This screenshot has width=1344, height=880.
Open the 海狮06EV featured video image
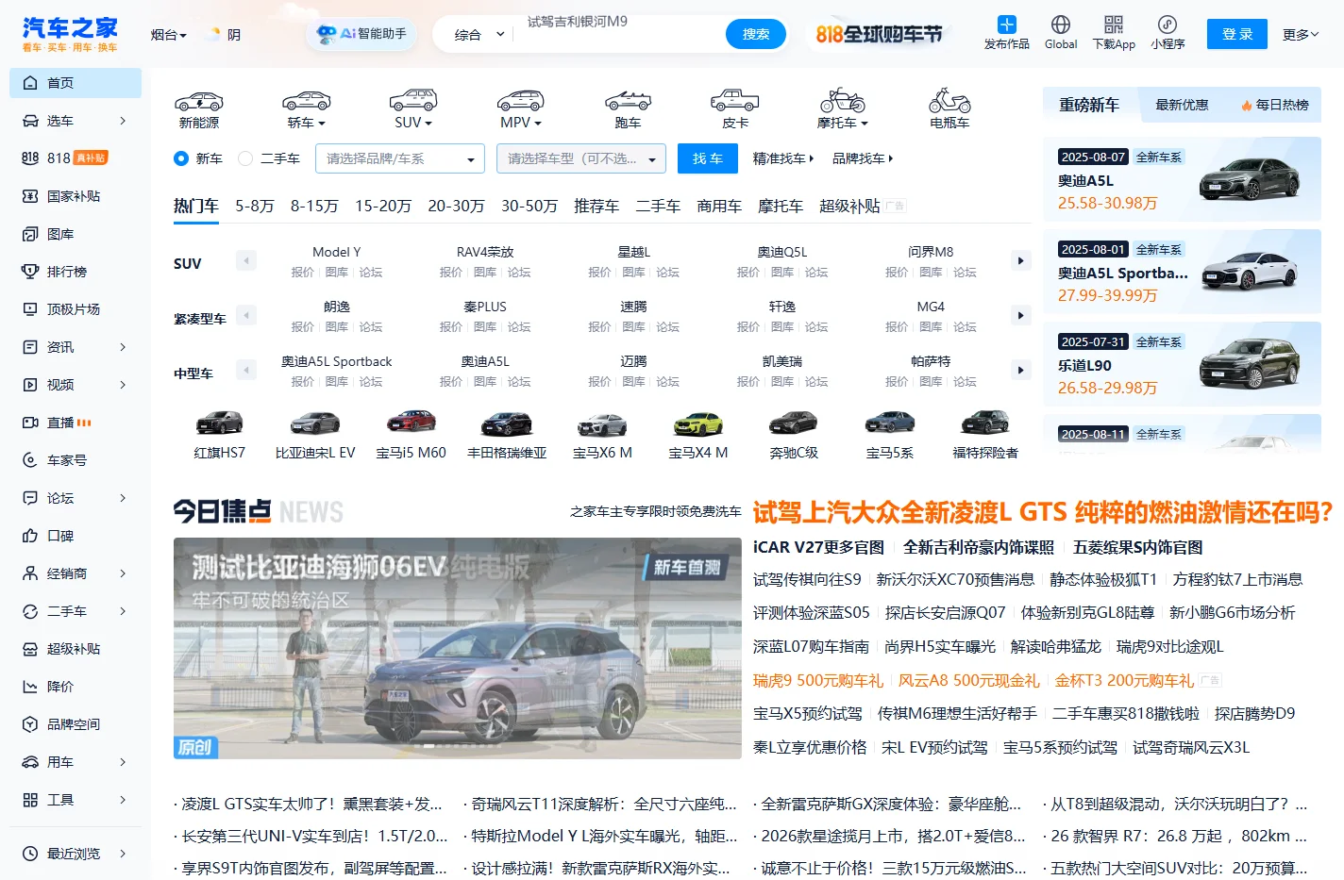point(458,649)
